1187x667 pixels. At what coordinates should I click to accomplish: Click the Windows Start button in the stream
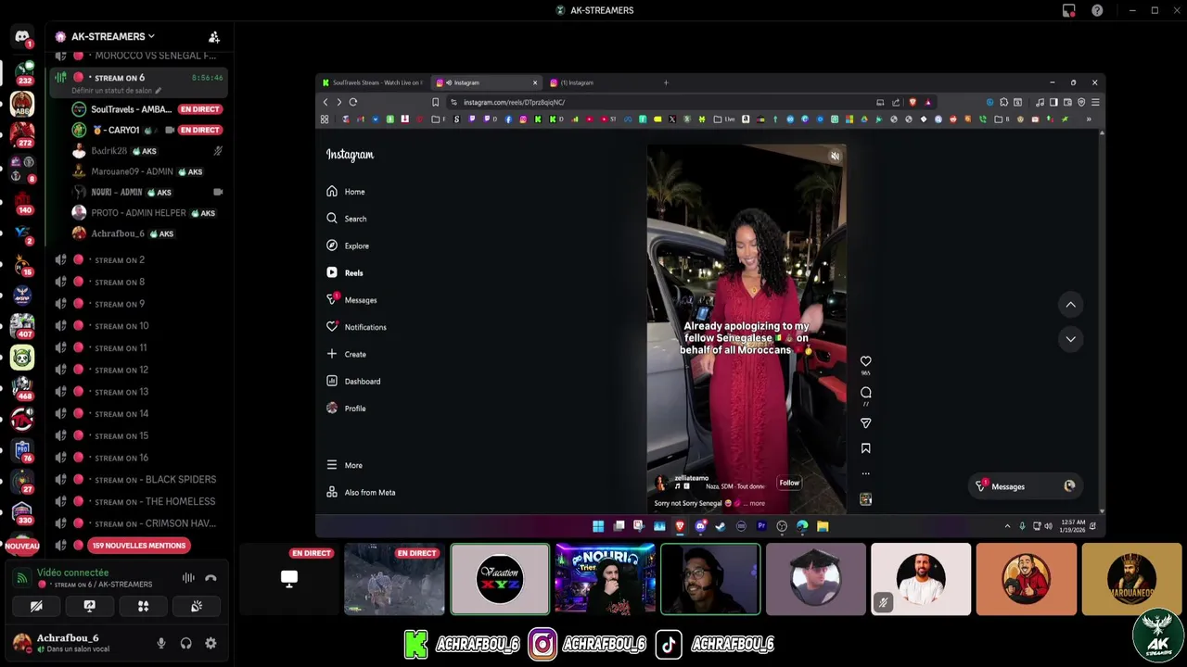click(598, 526)
